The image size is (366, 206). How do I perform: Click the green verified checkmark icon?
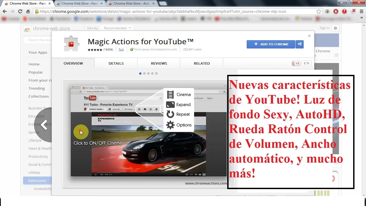click(132, 49)
